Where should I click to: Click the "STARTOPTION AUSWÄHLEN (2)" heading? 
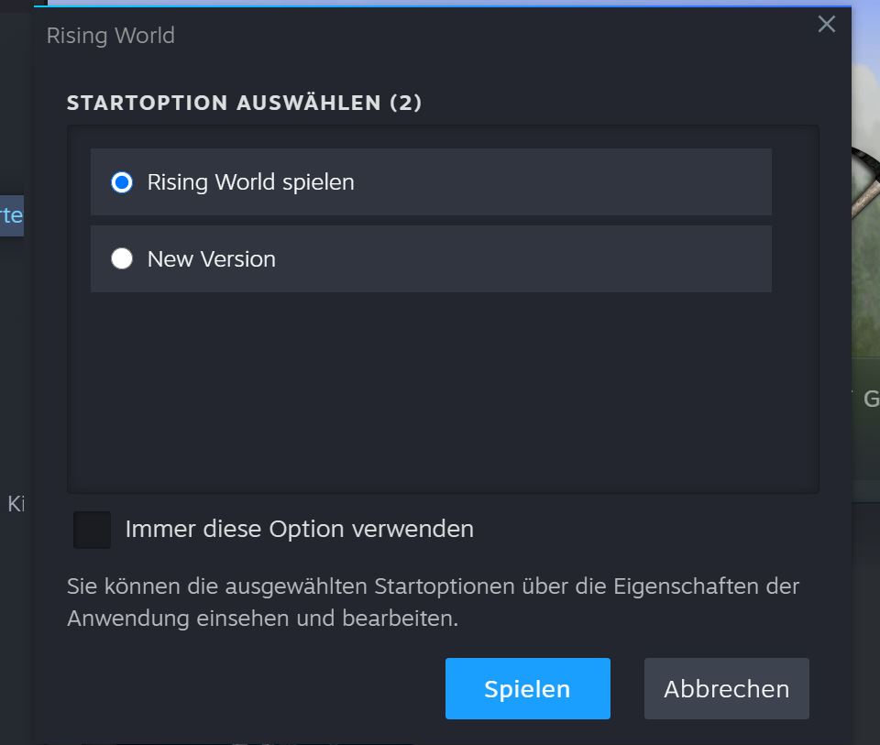[244, 103]
